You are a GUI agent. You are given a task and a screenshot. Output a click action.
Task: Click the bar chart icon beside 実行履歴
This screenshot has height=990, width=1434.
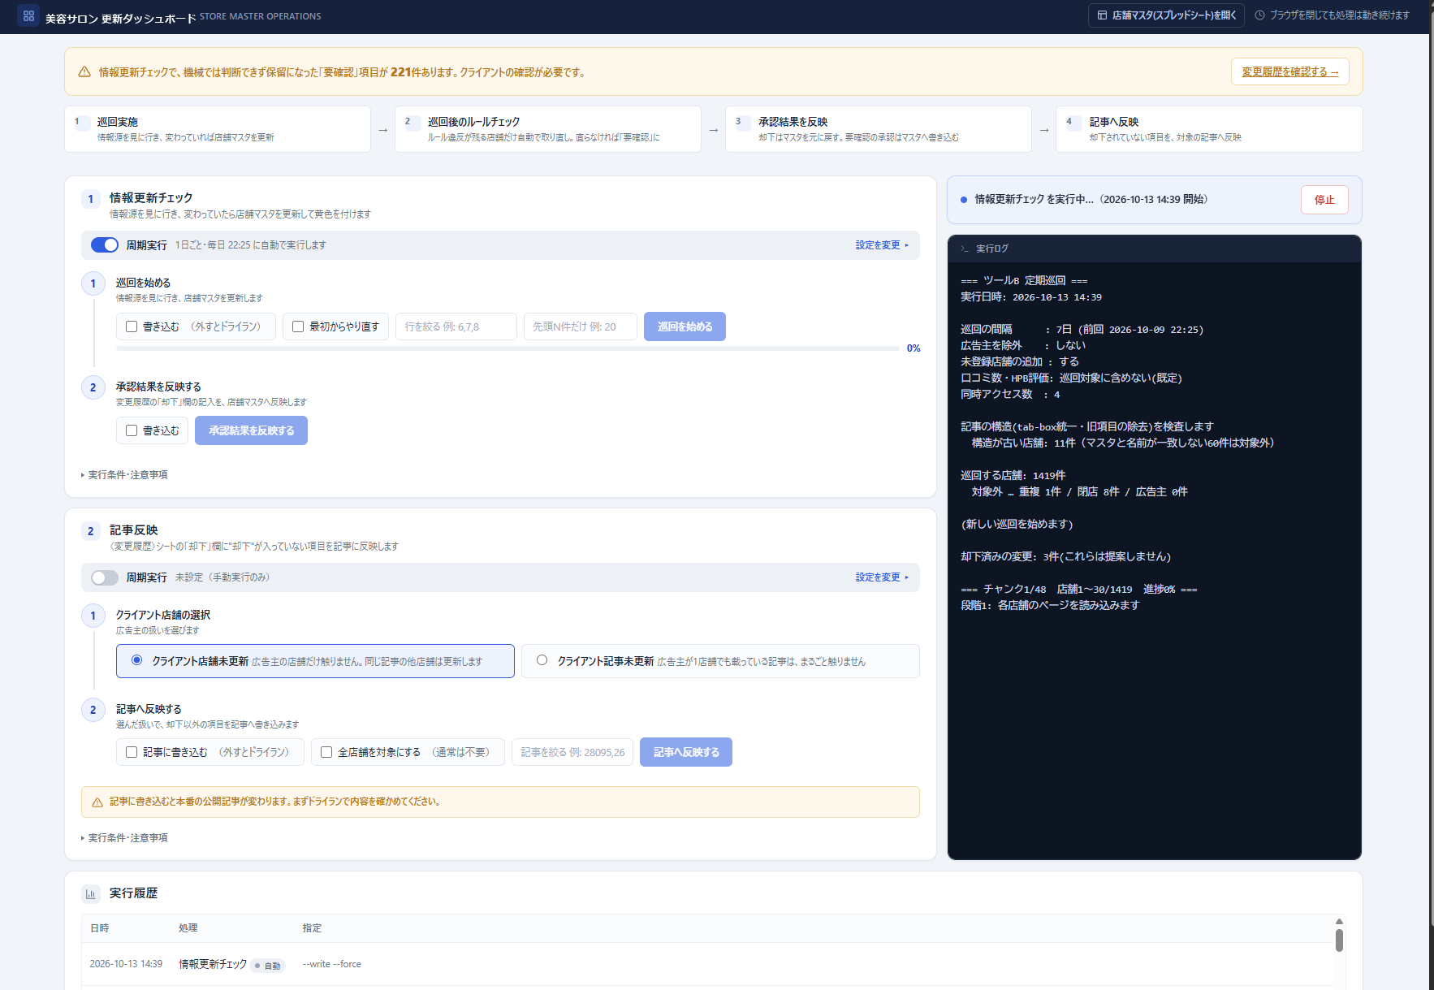pos(91,893)
